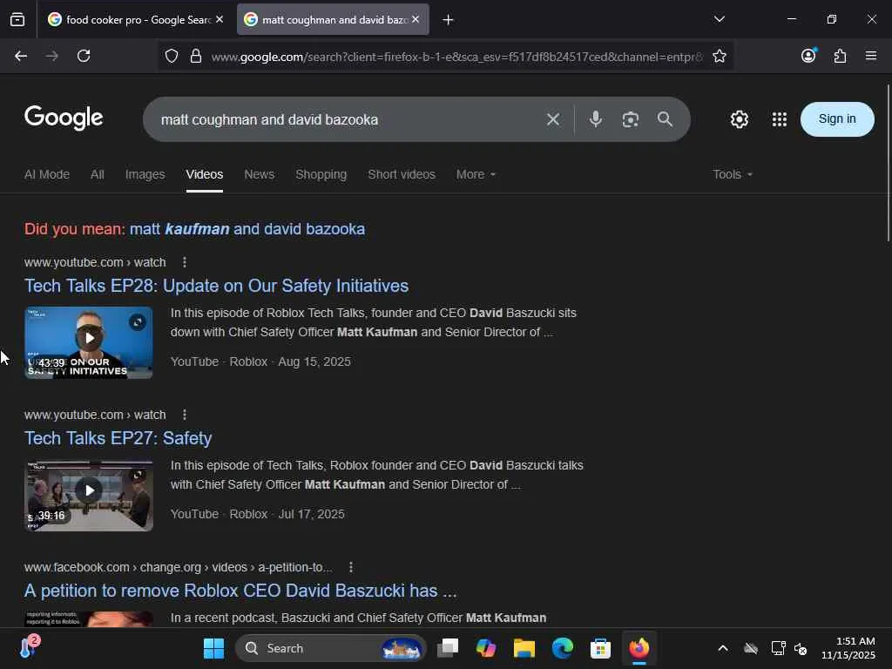Viewport: 892px width, 669px height.
Task: Reload the current page
Action: [x=84, y=56]
